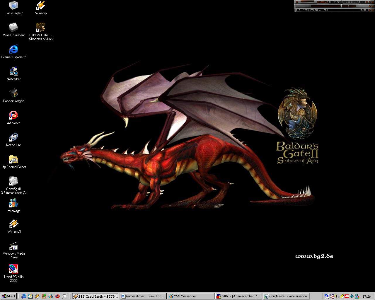Click the Winamp seek bar in the player
The height and width of the screenshot is (300, 375).
[x=326, y=6]
